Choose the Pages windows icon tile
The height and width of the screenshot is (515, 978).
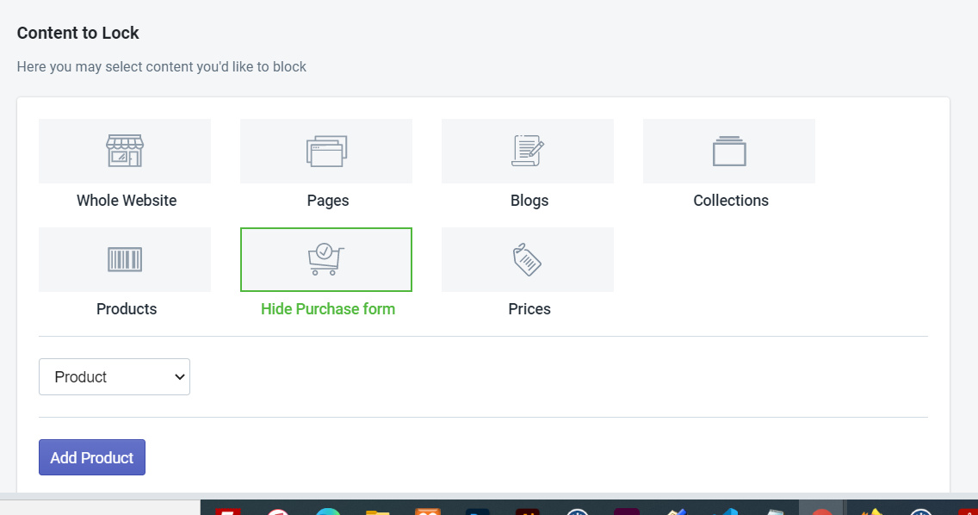pos(326,151)
